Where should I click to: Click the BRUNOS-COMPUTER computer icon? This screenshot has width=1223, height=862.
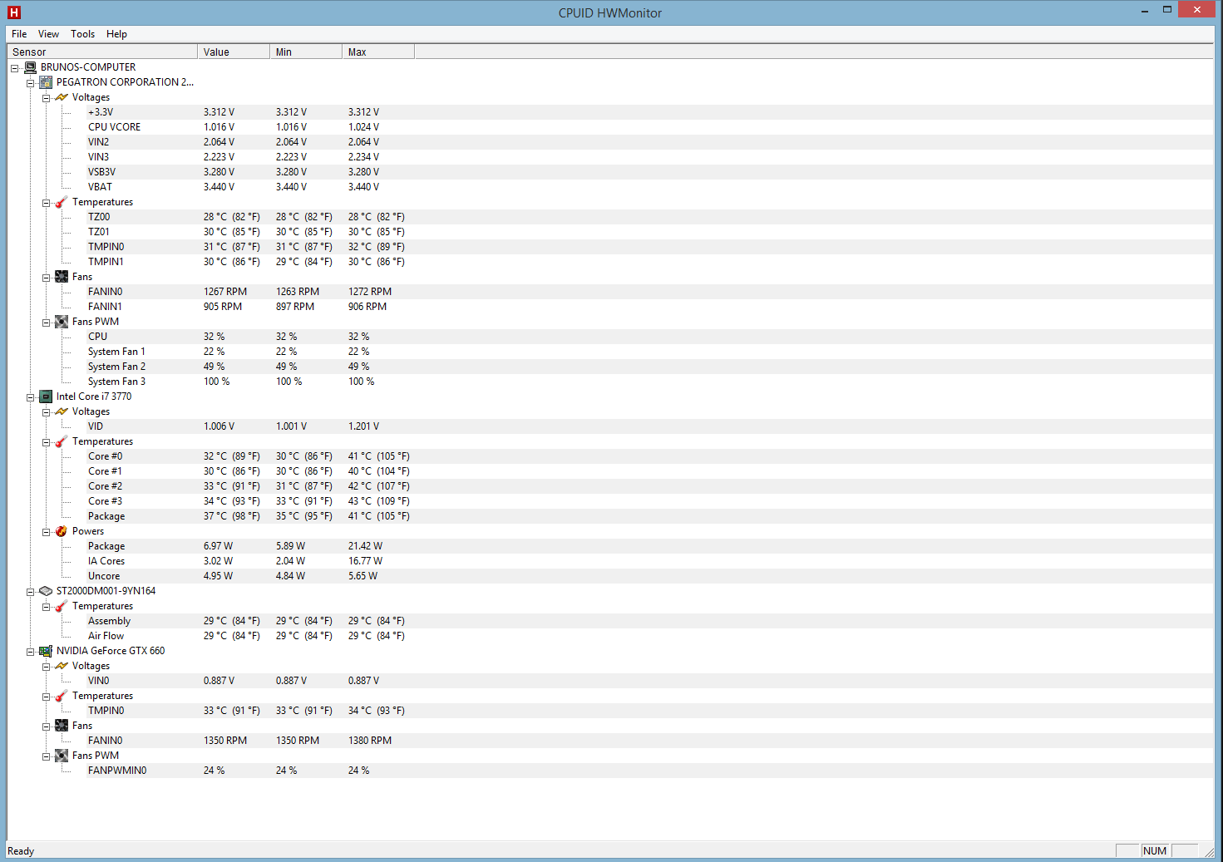click(30, 67)
